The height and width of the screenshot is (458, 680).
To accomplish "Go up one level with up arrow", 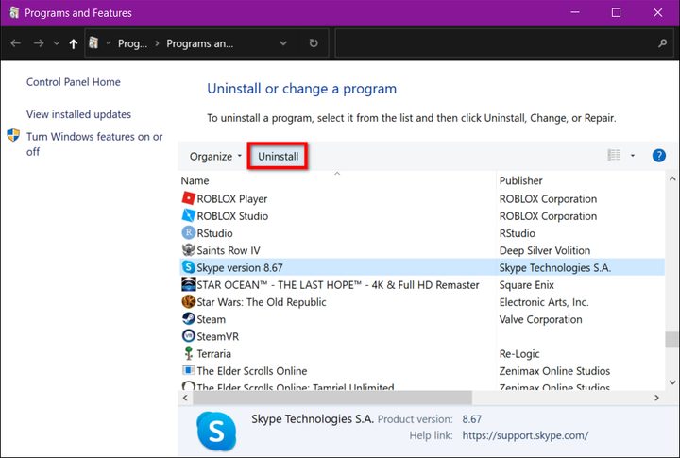I will 74,43.
